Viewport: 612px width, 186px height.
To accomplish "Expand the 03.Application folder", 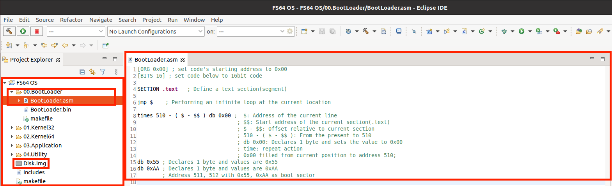I will pyautogui.click(x=12, y=145).
